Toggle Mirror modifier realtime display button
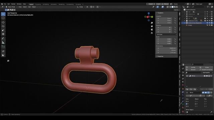Screen dimensions: 214x120 (206, 93)
